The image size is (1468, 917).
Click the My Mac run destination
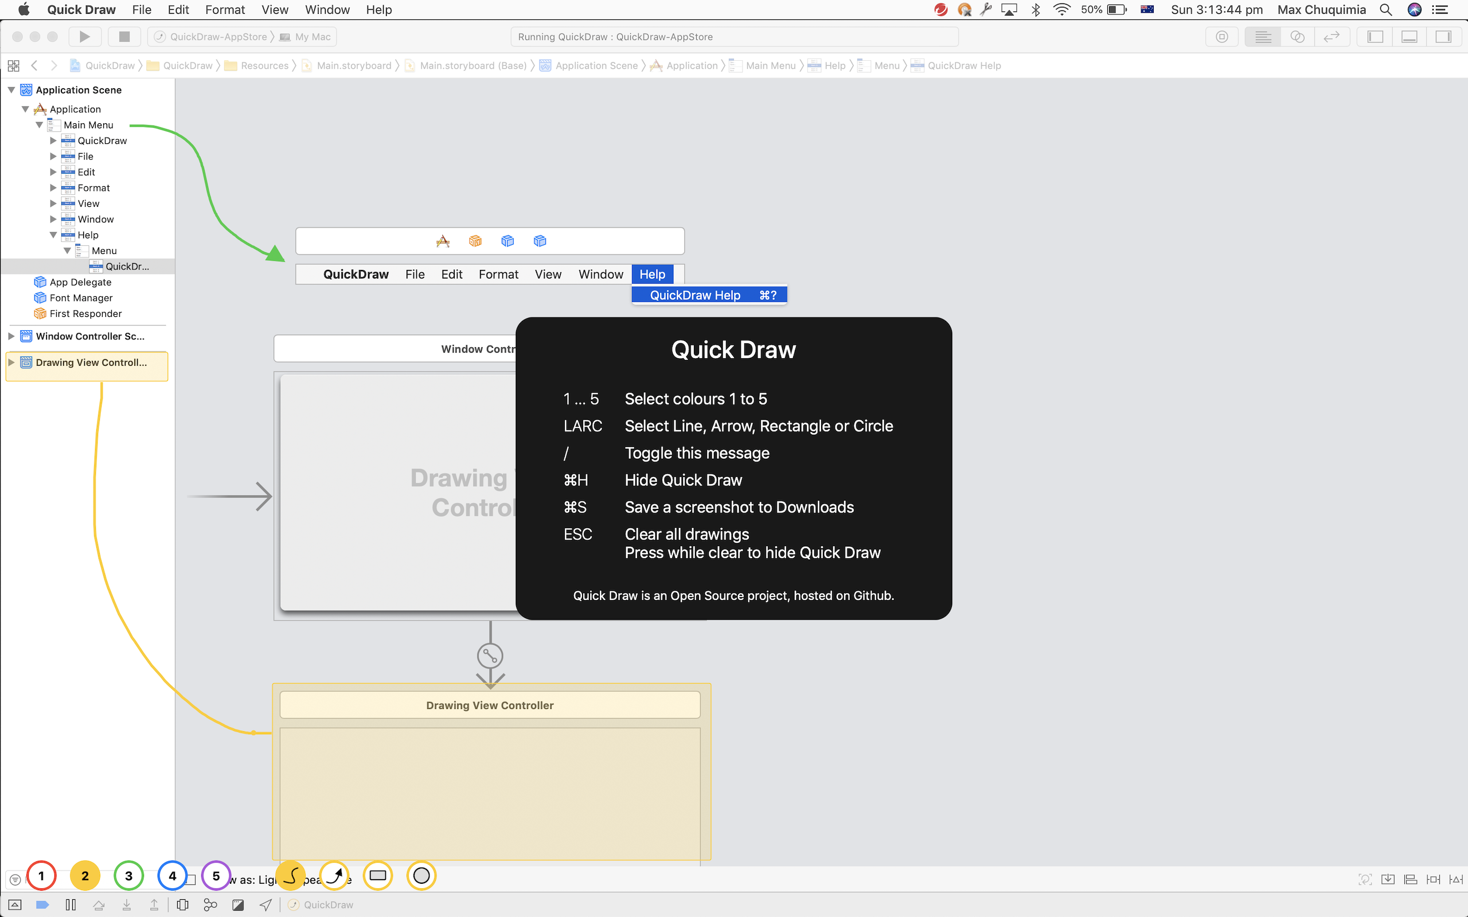306,36
